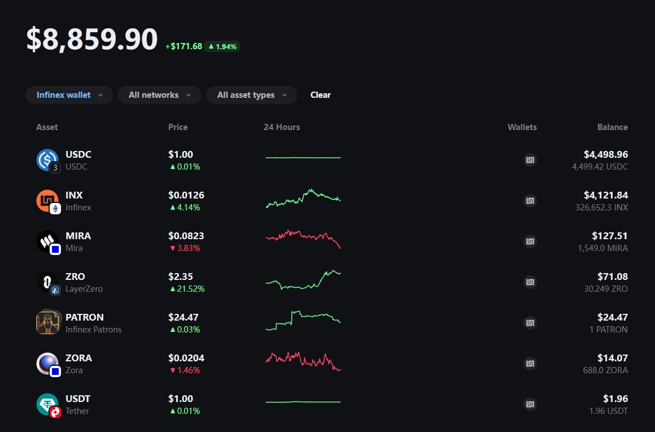Click the wallet icon in the ZORA row
This screenshot has width=655, height=432.
pos(530,364)
